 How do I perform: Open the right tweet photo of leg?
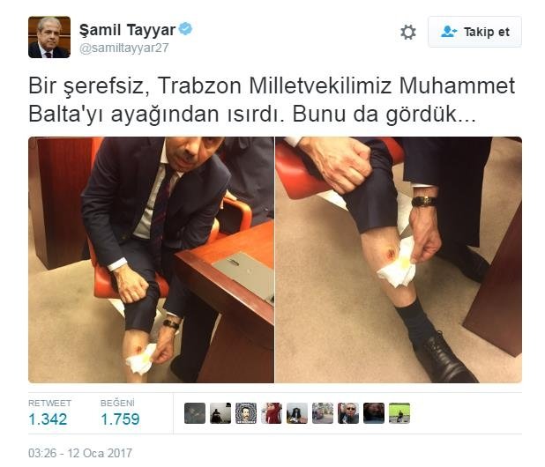[x=399, y=260]
